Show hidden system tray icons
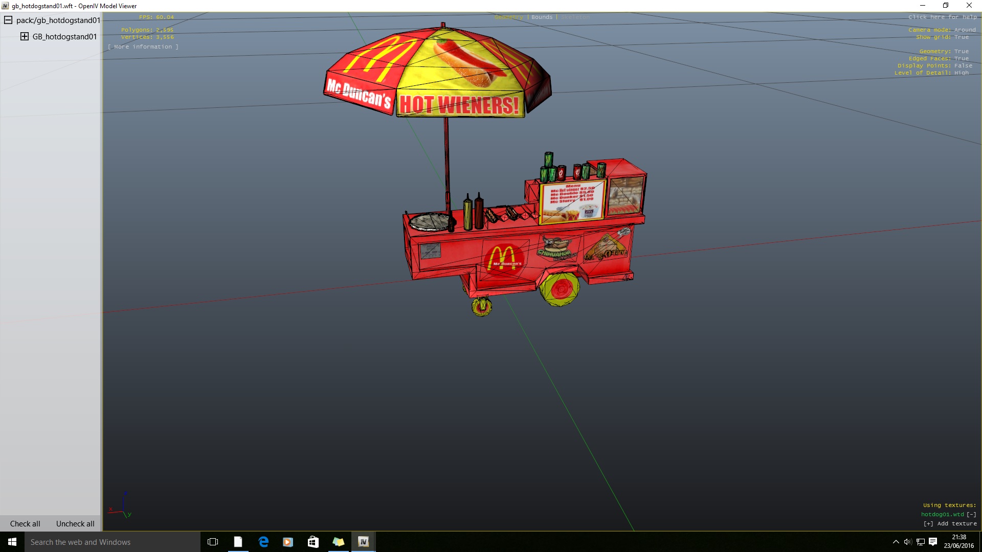 pyautogui.click(x=896, y=542)
